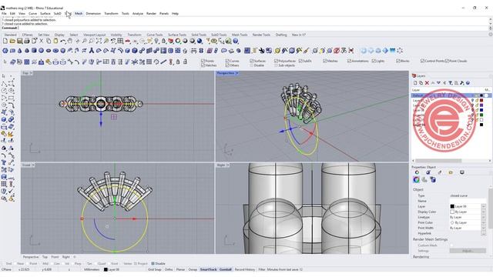Open the Transform menu
Image resolution: width=493 pixels, height=277 pixels.
(x=111, y=14)
